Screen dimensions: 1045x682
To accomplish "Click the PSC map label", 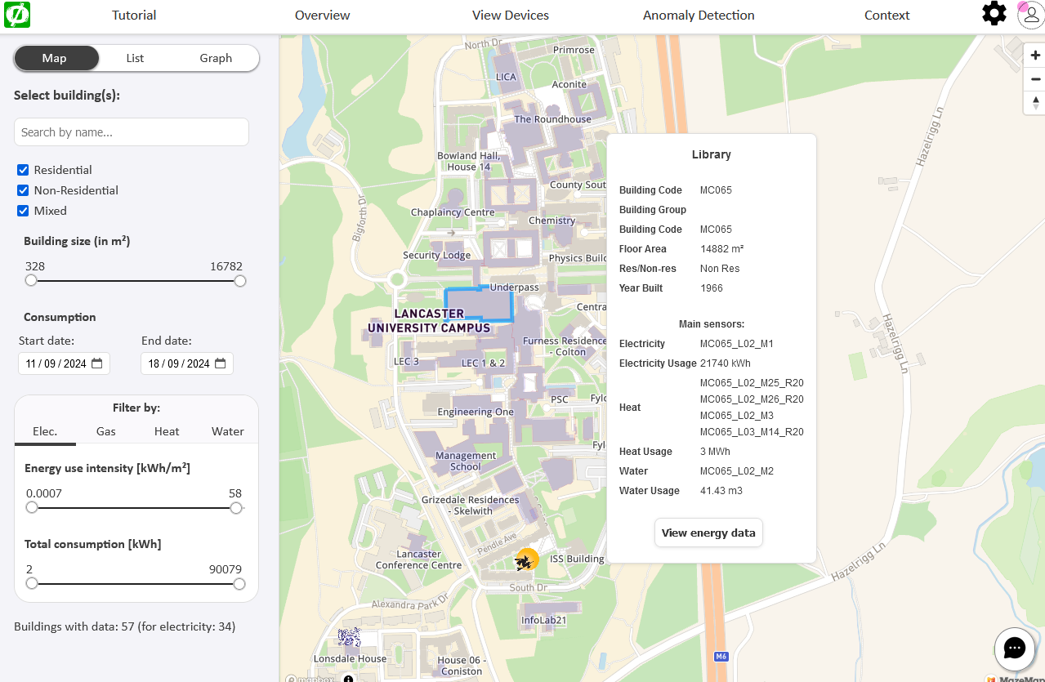I will 560,400.
